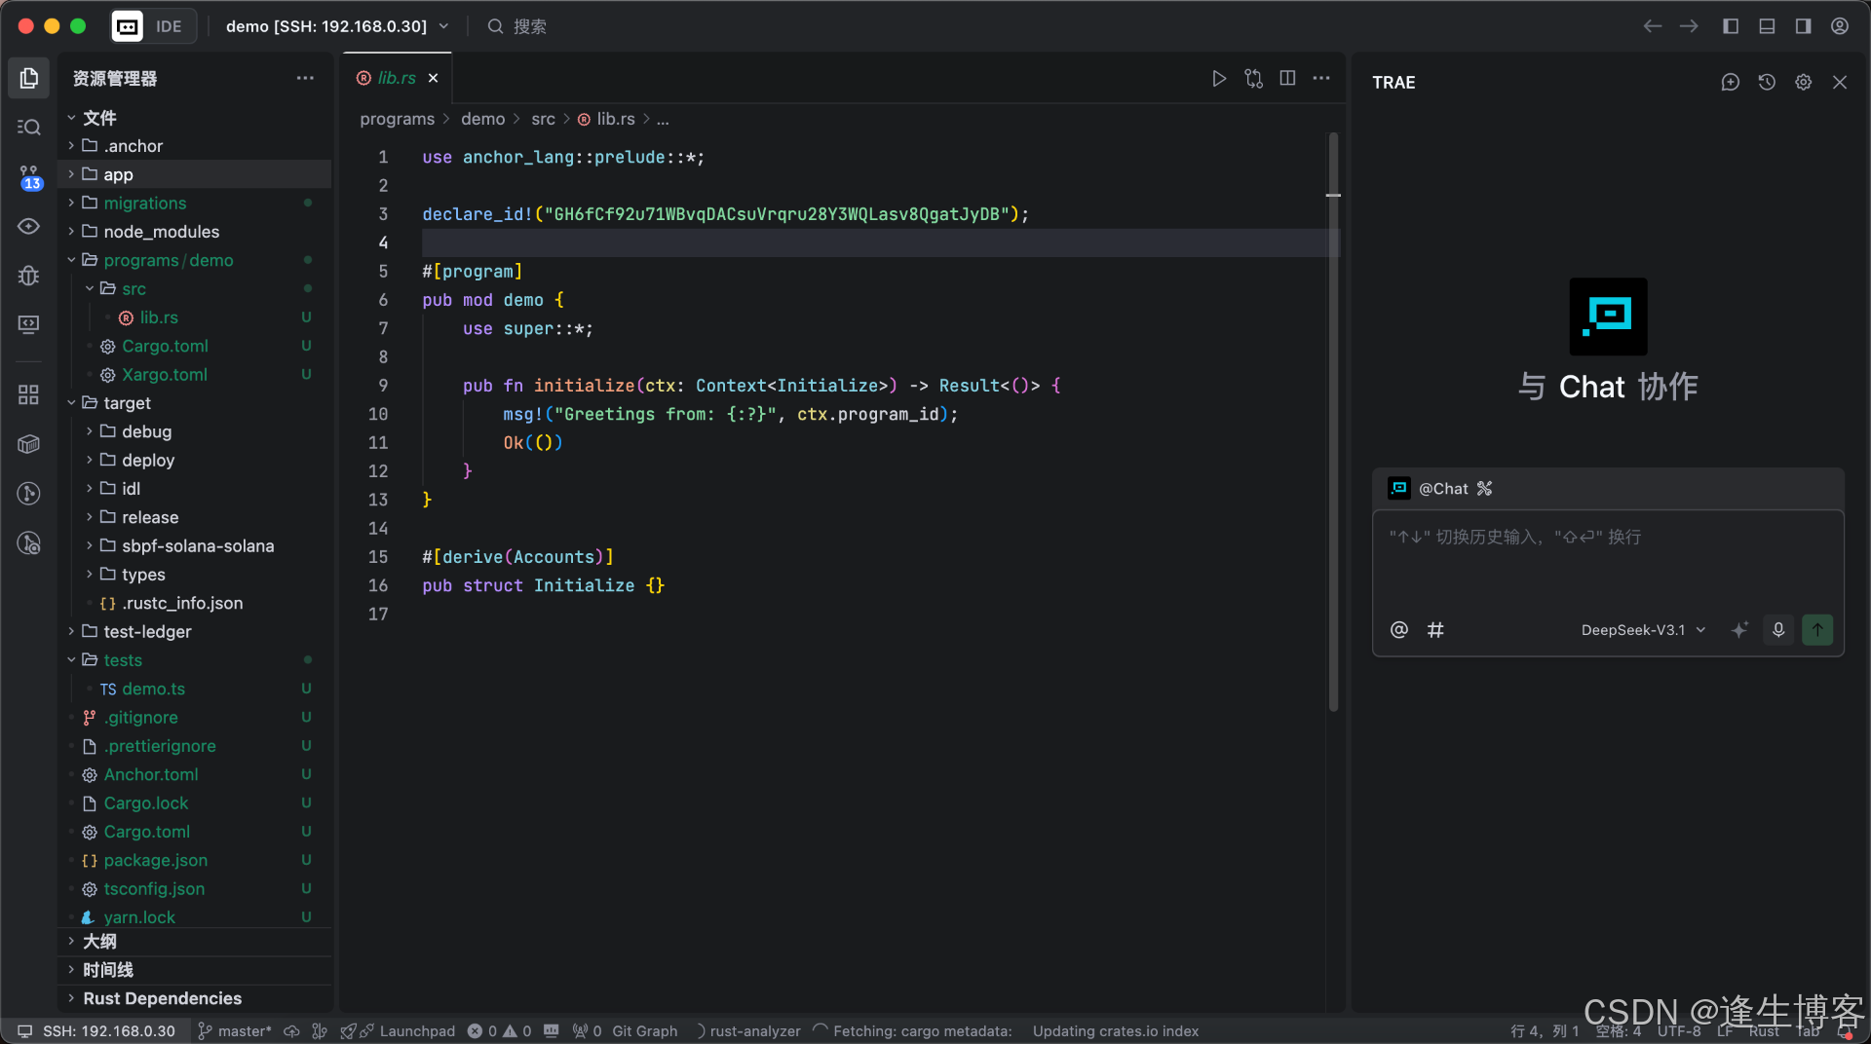Open TRAE panel settings gear
The height and width of the screenshot is (1044, 1871).
tap(1804, 83)
